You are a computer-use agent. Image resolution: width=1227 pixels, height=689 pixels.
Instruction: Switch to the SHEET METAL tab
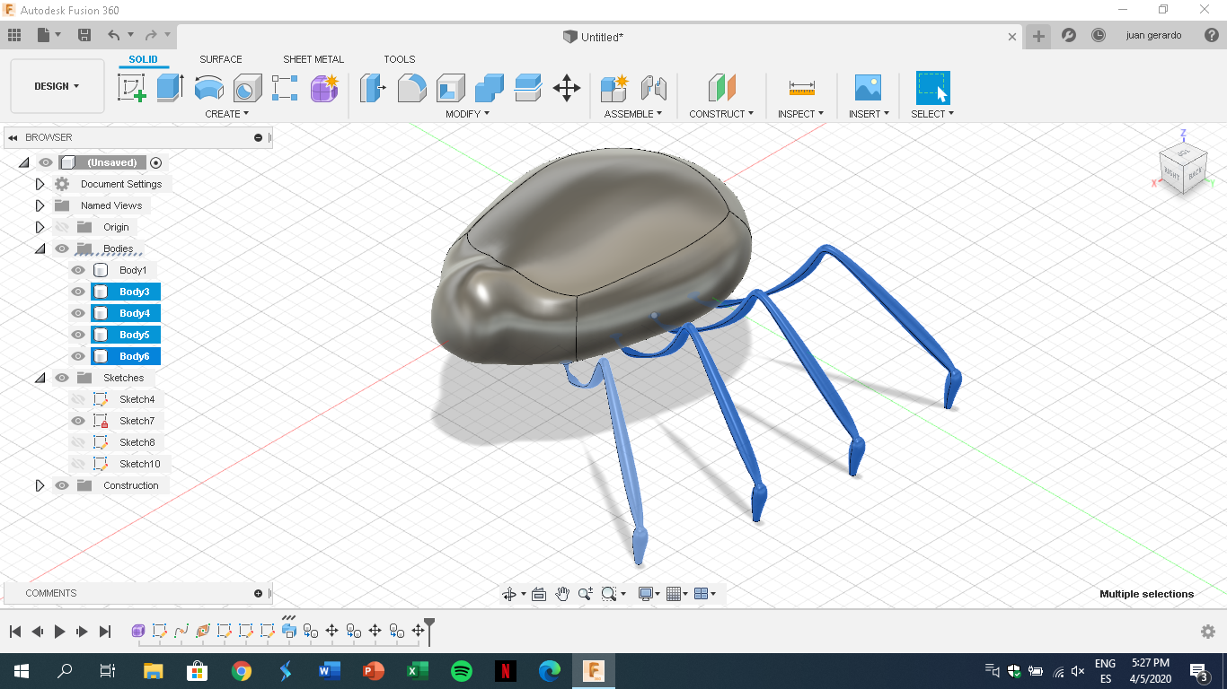coord(313,59)
